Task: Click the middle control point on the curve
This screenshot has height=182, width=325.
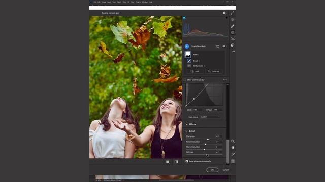Action: click(x=194, y=99)
